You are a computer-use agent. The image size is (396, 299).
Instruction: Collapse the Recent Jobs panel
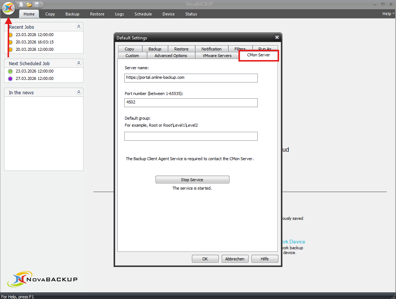pyautogui.click(x=78, y=27)
